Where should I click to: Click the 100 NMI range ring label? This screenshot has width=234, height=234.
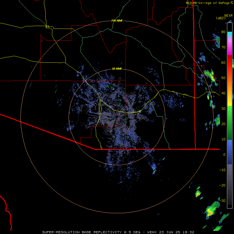[x=117, y=21]
